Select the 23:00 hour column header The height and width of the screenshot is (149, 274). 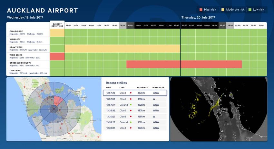click(177, 25)
